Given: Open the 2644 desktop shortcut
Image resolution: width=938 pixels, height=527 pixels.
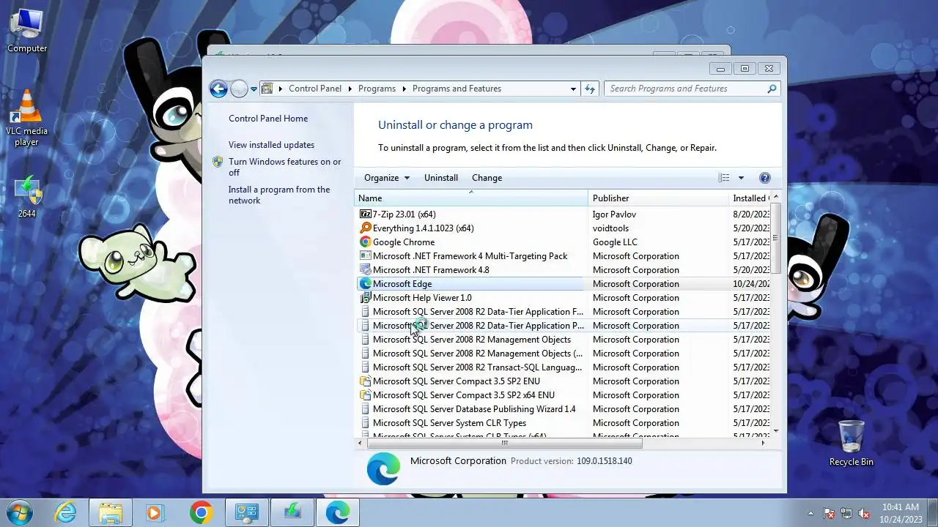Looking at the screenshot, I should 27,197.
